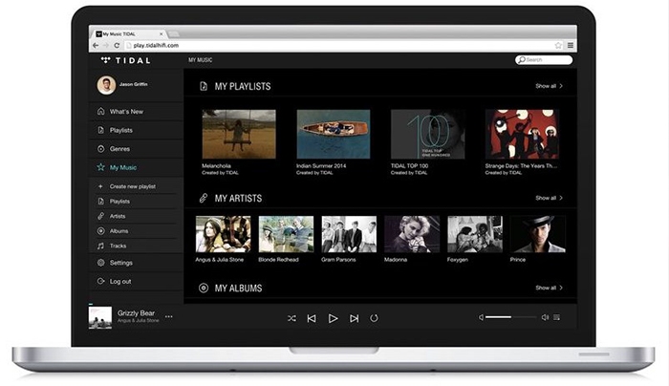Show all My Playlists
Image resolution: width=669 pixels, height=386 pixels.
550,86
